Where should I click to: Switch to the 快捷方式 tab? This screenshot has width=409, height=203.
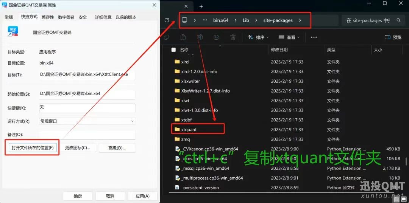click(29, 17)
